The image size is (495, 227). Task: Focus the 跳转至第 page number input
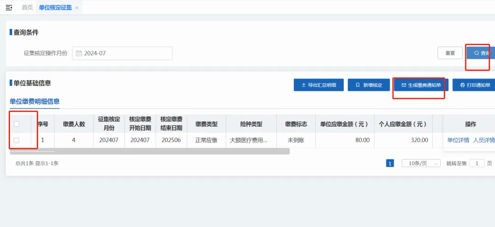(477, 163)
